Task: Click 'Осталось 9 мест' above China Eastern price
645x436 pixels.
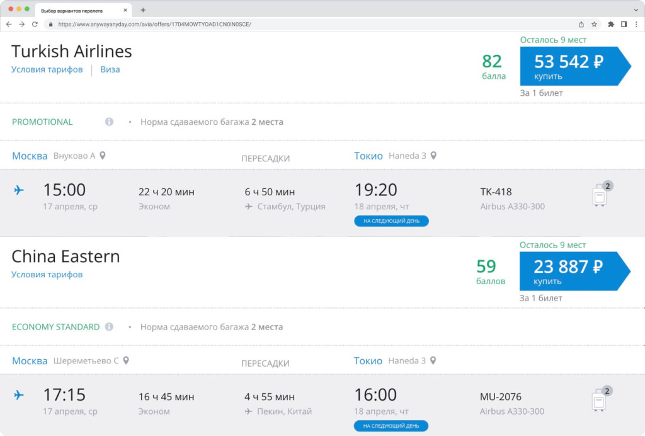Action: [x=553, y=244]
